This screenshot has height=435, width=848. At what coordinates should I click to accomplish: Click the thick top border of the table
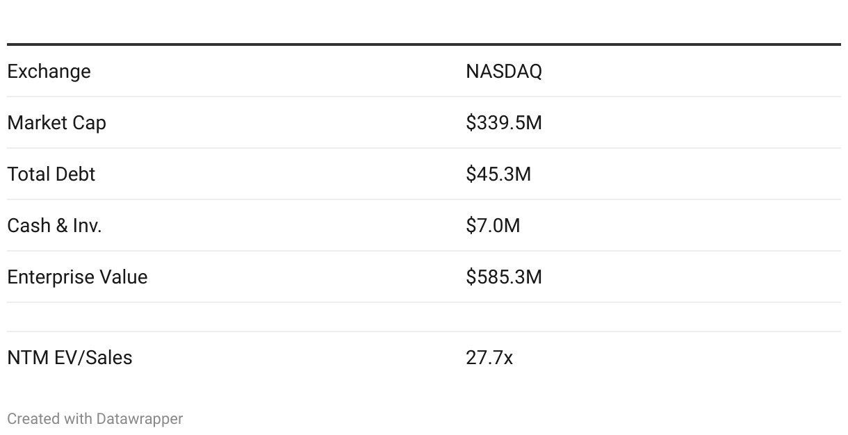pos(424,44)
